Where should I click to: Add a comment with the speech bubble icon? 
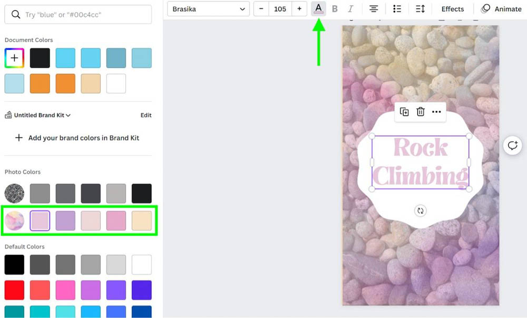[513, 145]
